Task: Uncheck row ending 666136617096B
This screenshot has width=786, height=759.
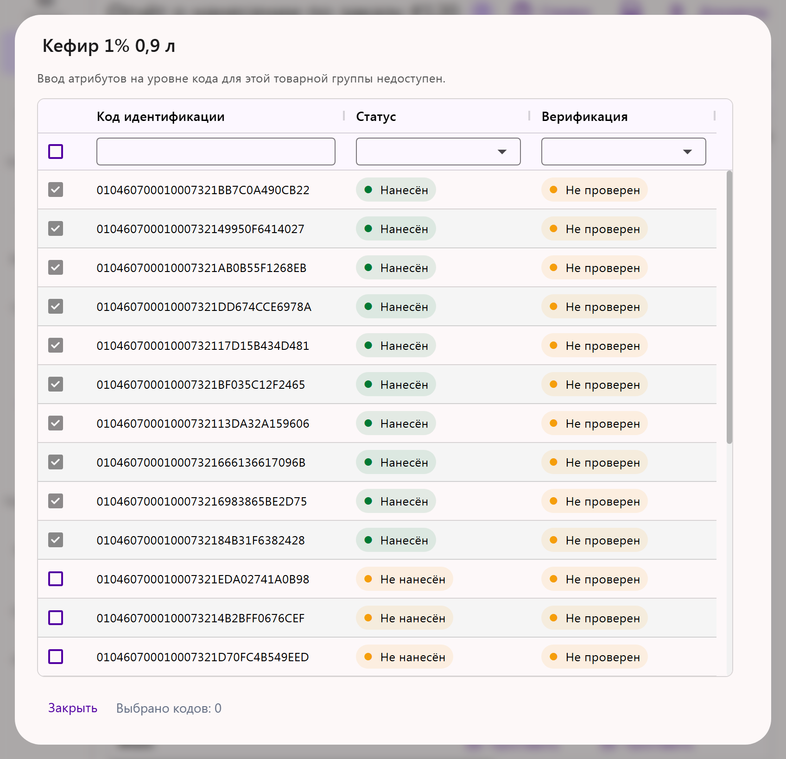Action: pyautogui.click(x=56, y=462)
